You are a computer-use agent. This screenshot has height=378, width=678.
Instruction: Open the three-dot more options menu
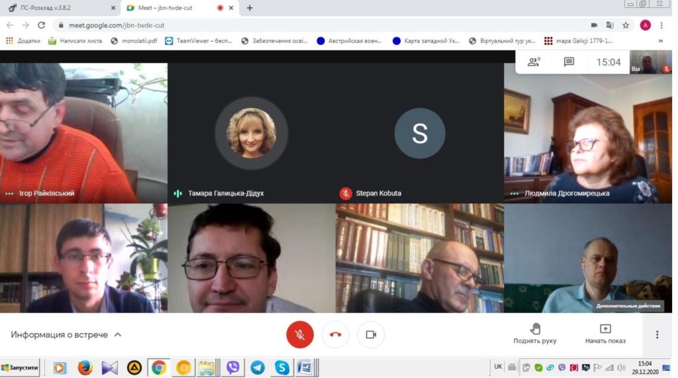click(x=657, y=334)
